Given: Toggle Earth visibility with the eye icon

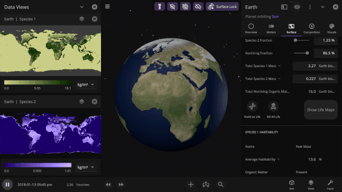Looking at the screenshot, I should [297, 7].
